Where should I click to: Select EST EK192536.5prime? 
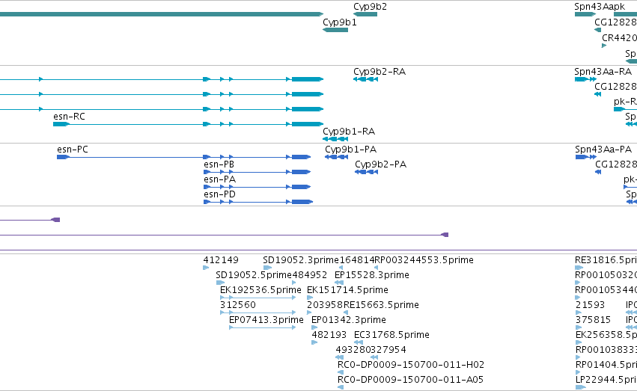[260, 290]
